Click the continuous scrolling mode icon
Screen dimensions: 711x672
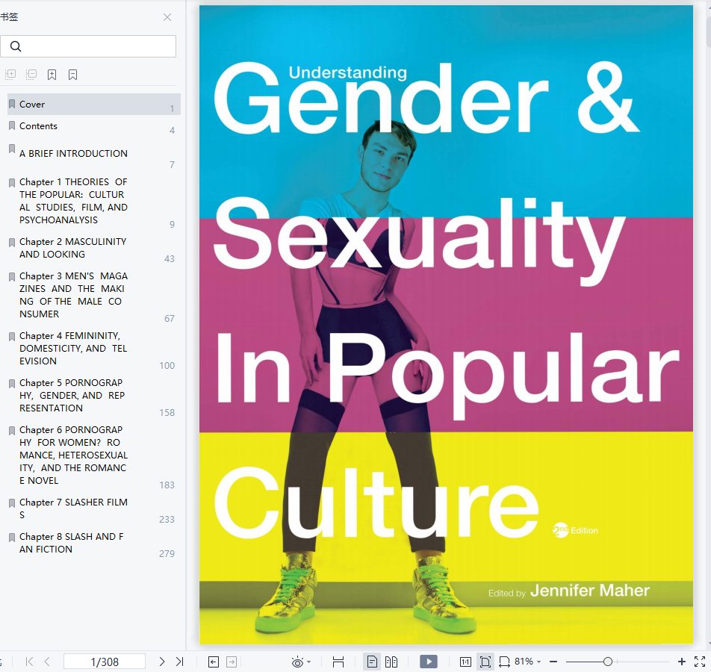pyautogui.click(x=338, y=662)
